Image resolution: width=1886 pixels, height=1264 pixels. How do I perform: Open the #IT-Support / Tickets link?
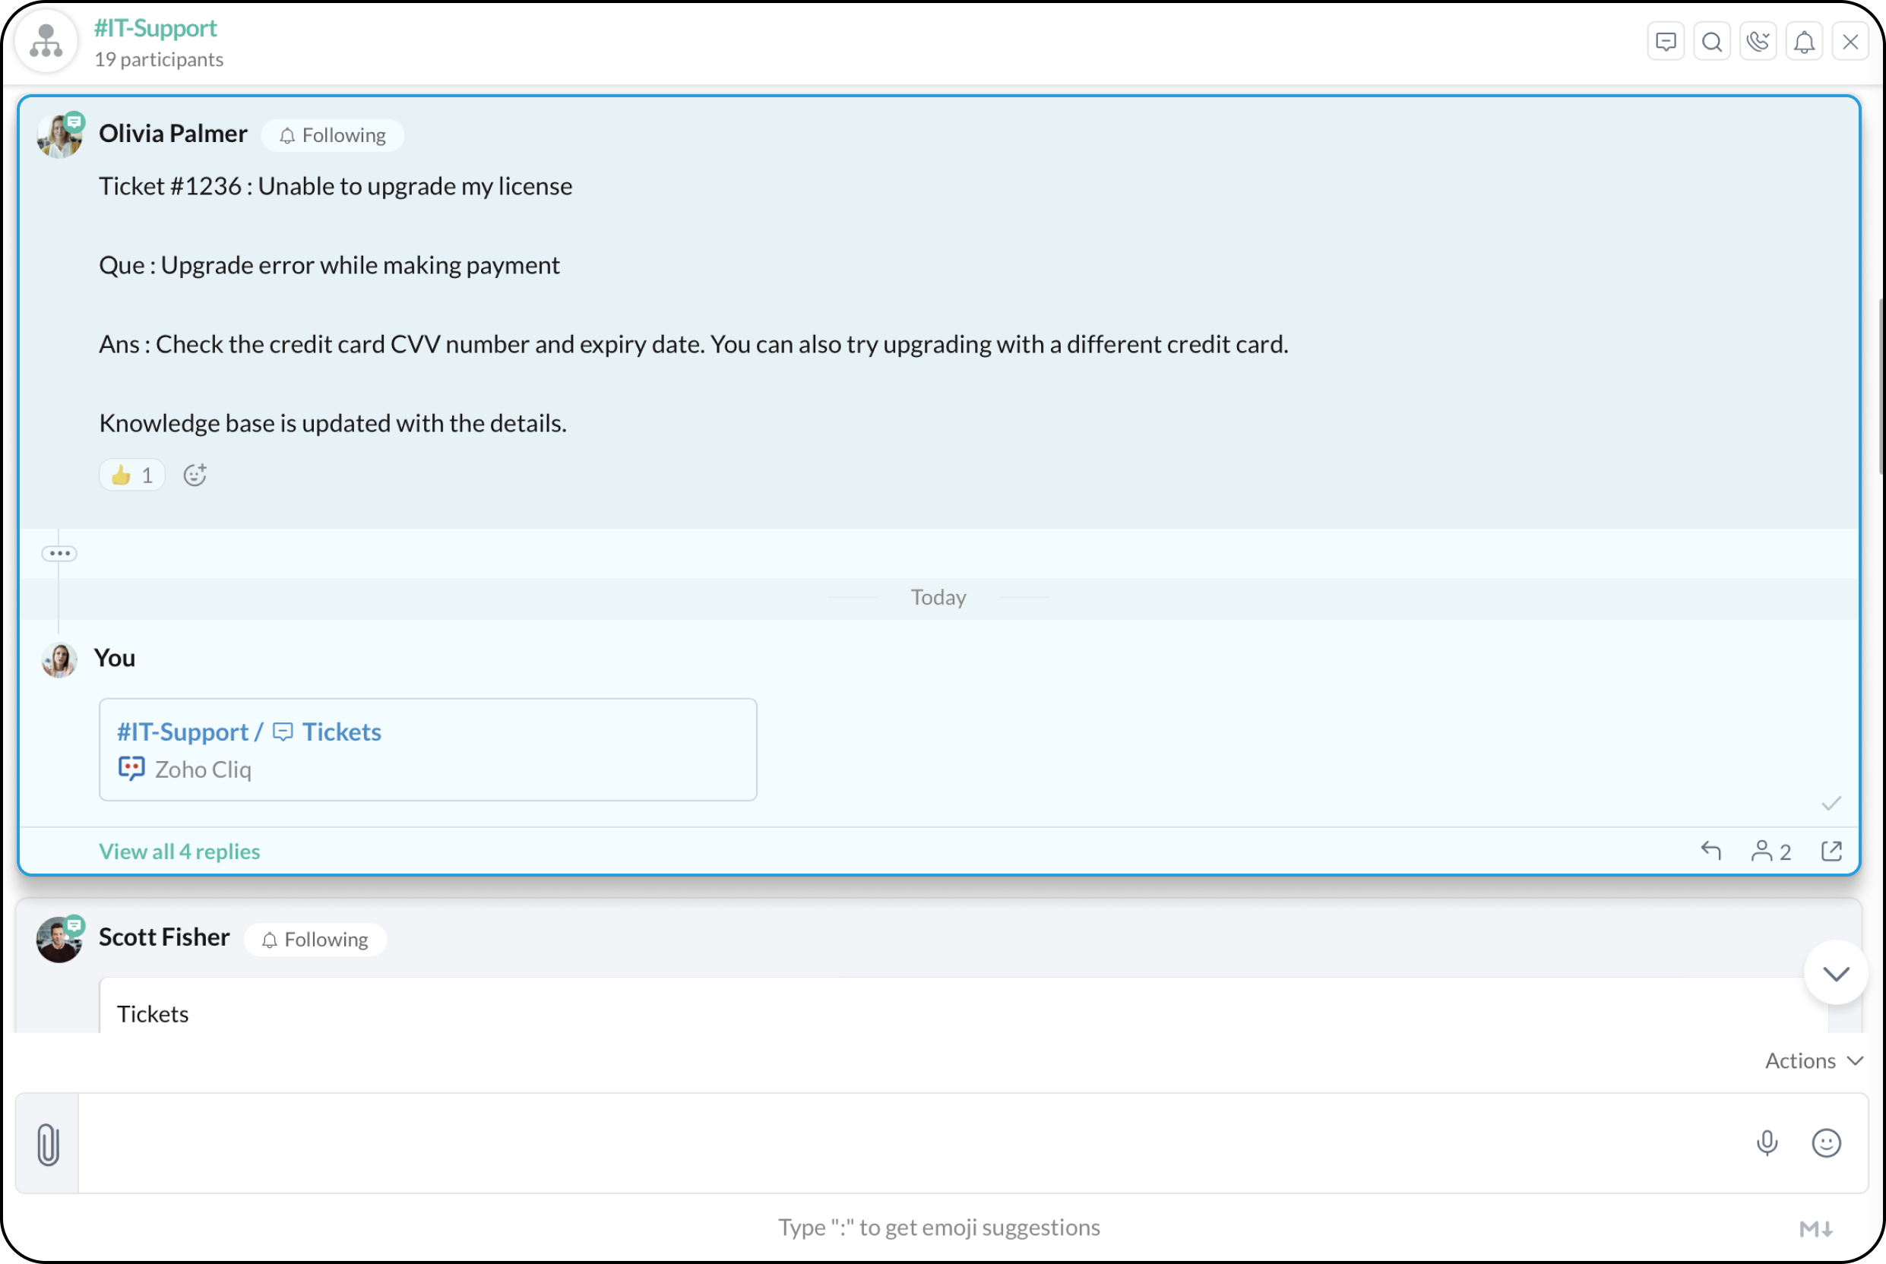pyautogui.click(x=249, y=732)
